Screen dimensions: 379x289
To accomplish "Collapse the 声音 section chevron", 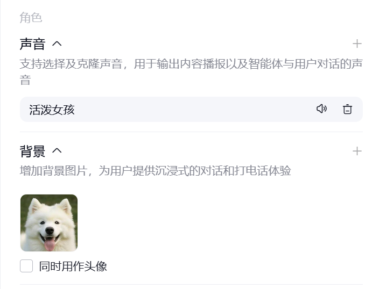I will (x=57, y=44).
